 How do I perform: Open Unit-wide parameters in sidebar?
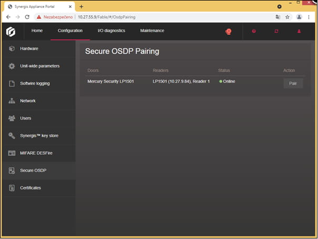click(x=39, y=66)
